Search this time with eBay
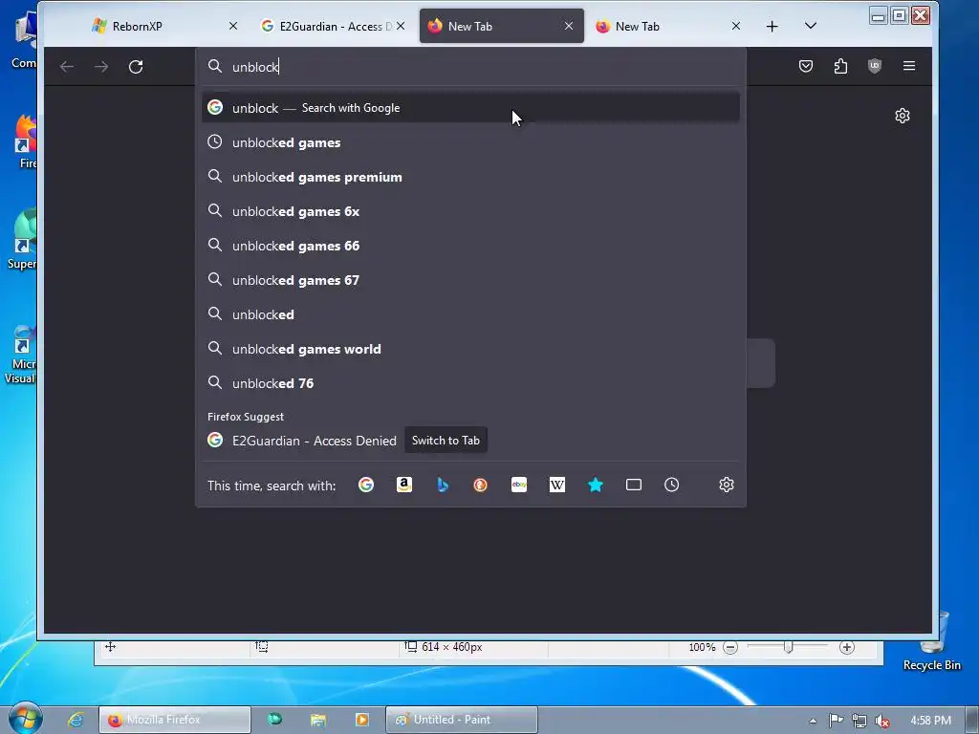 (519, 485)
